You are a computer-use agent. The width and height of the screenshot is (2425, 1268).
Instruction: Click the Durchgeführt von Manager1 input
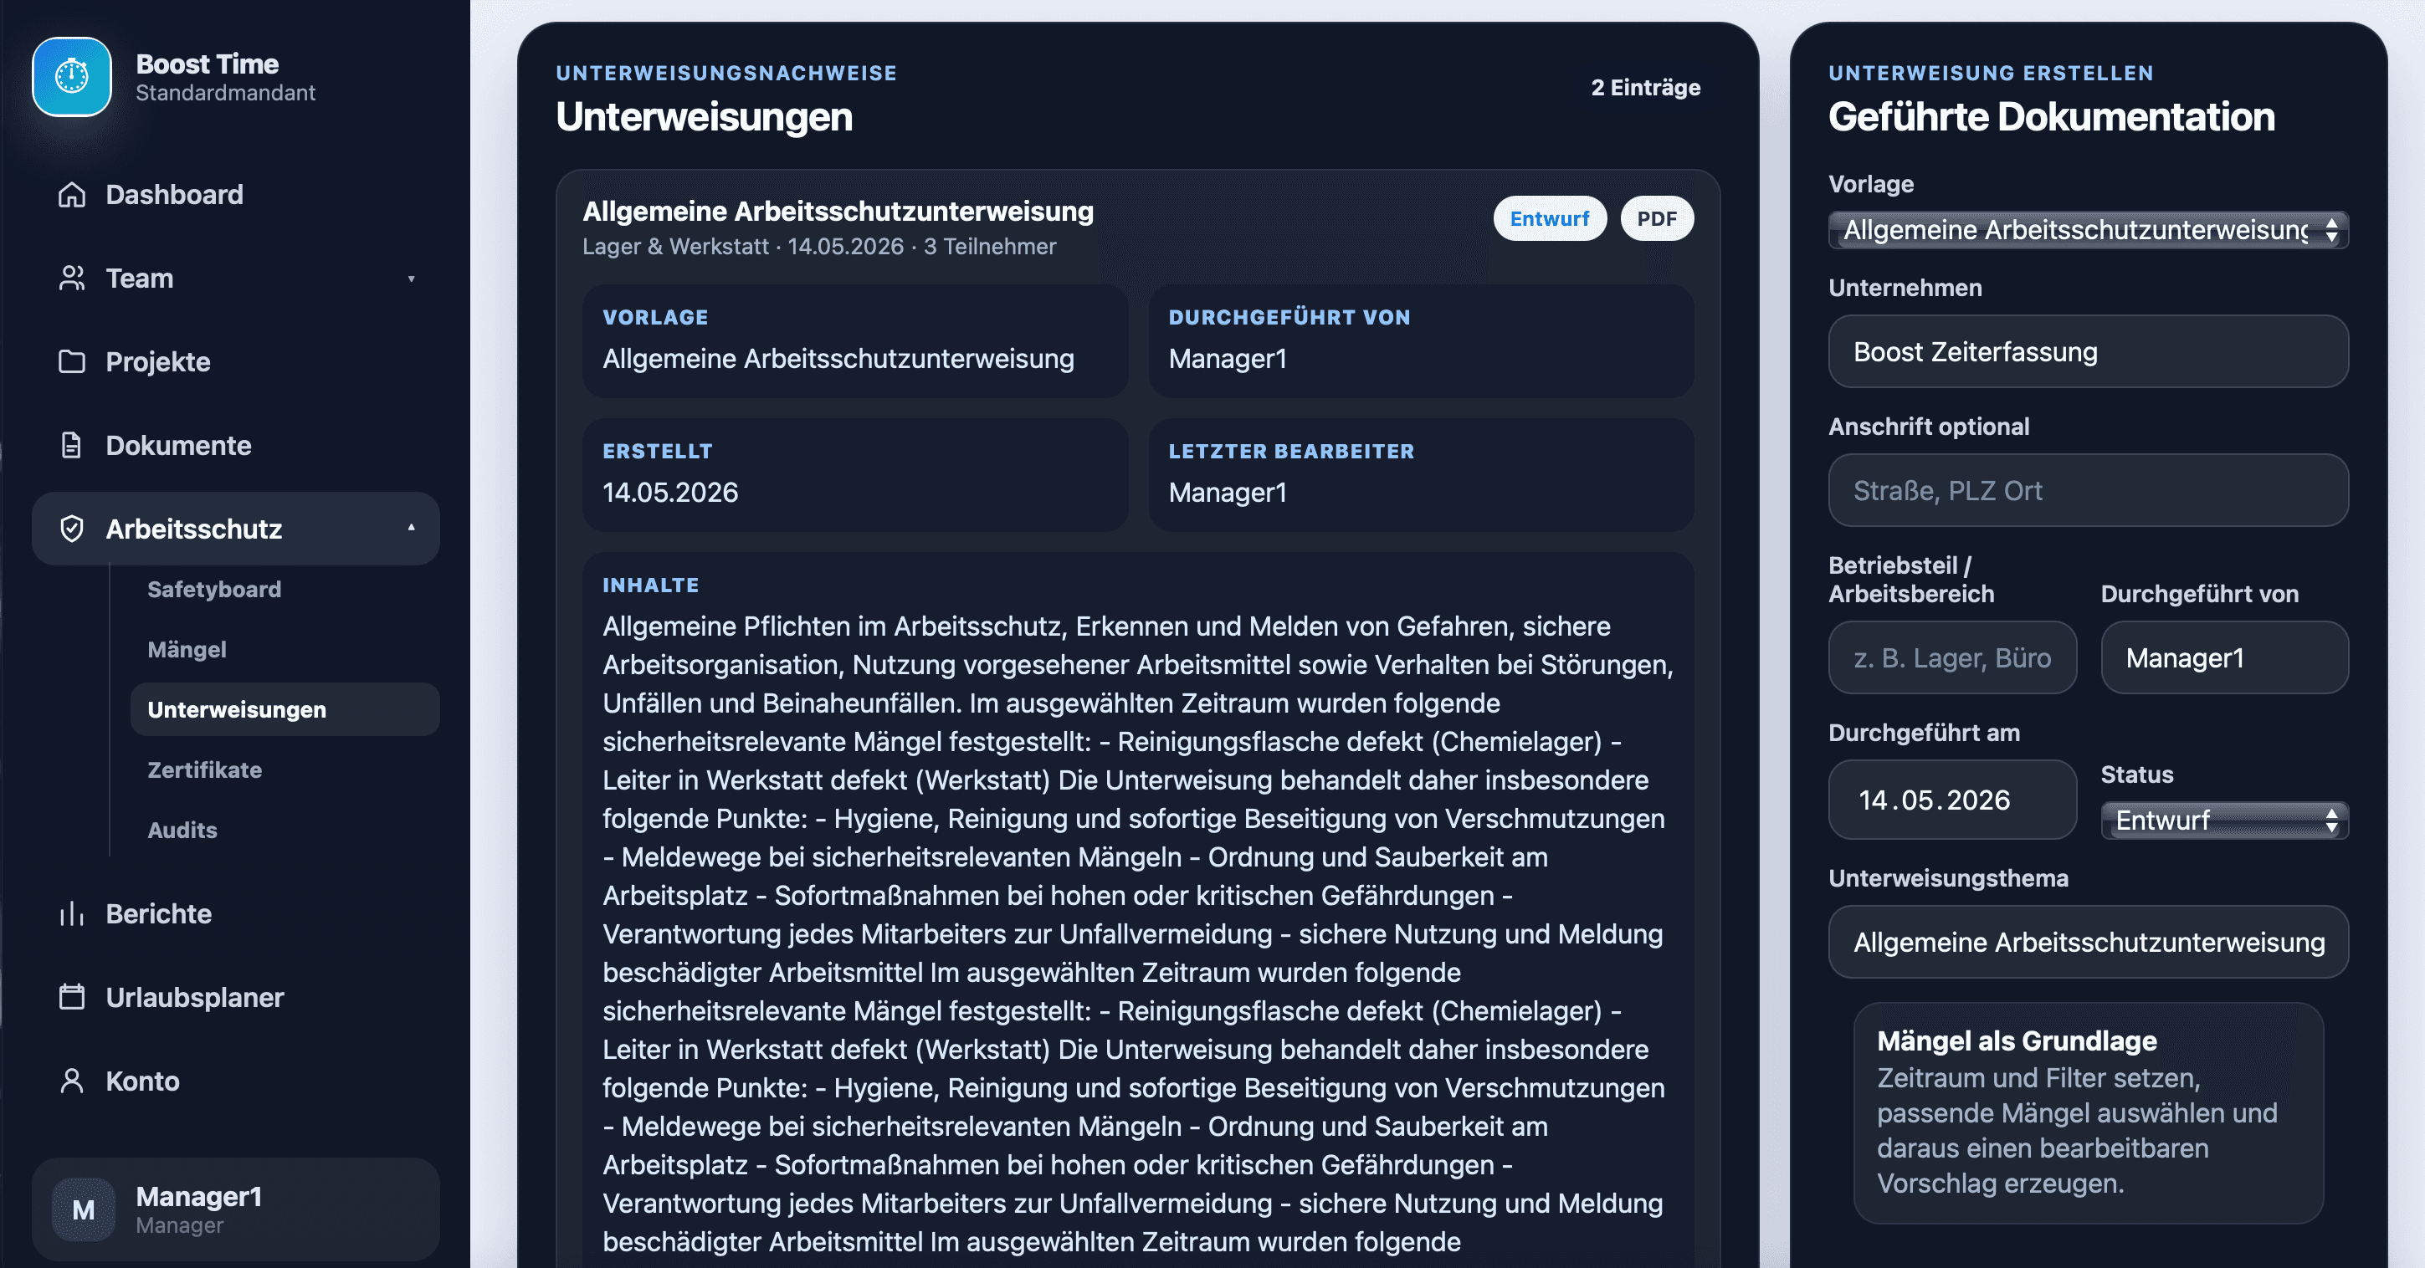point(2224,658)
